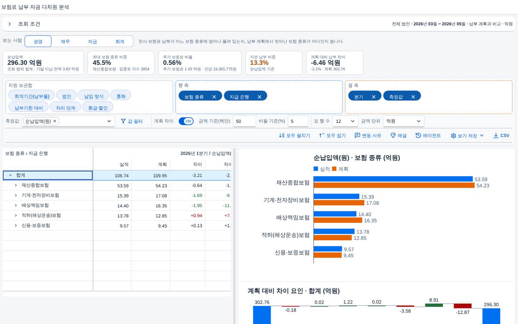This screenshot has height=324, width=518.
Task: Open the 표 행 수 dropdown
Action: [346, 121]
